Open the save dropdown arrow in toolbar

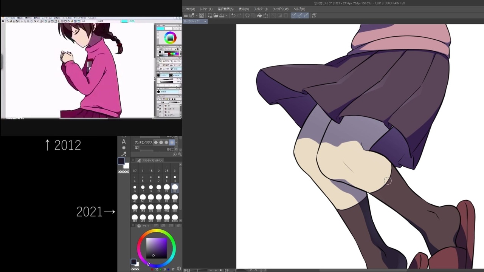226,15
